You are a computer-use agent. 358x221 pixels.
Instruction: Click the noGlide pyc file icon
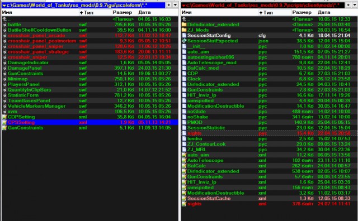pyautogui.click(x=184, y=112)
